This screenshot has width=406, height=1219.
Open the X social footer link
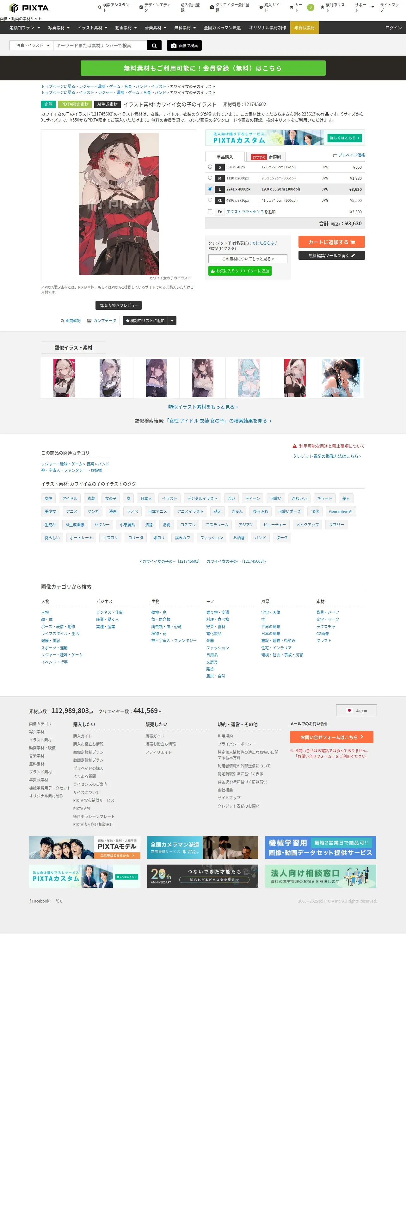(58, 901)
